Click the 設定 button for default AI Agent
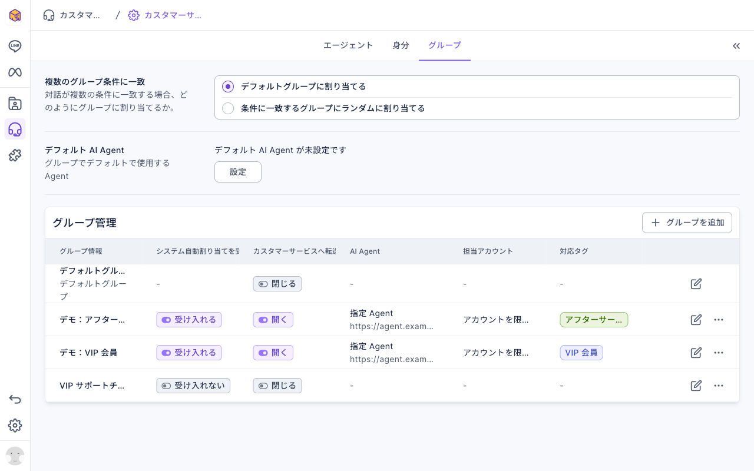Image resolution: width=754 pixels, height=471 pixels. point(238,172)
